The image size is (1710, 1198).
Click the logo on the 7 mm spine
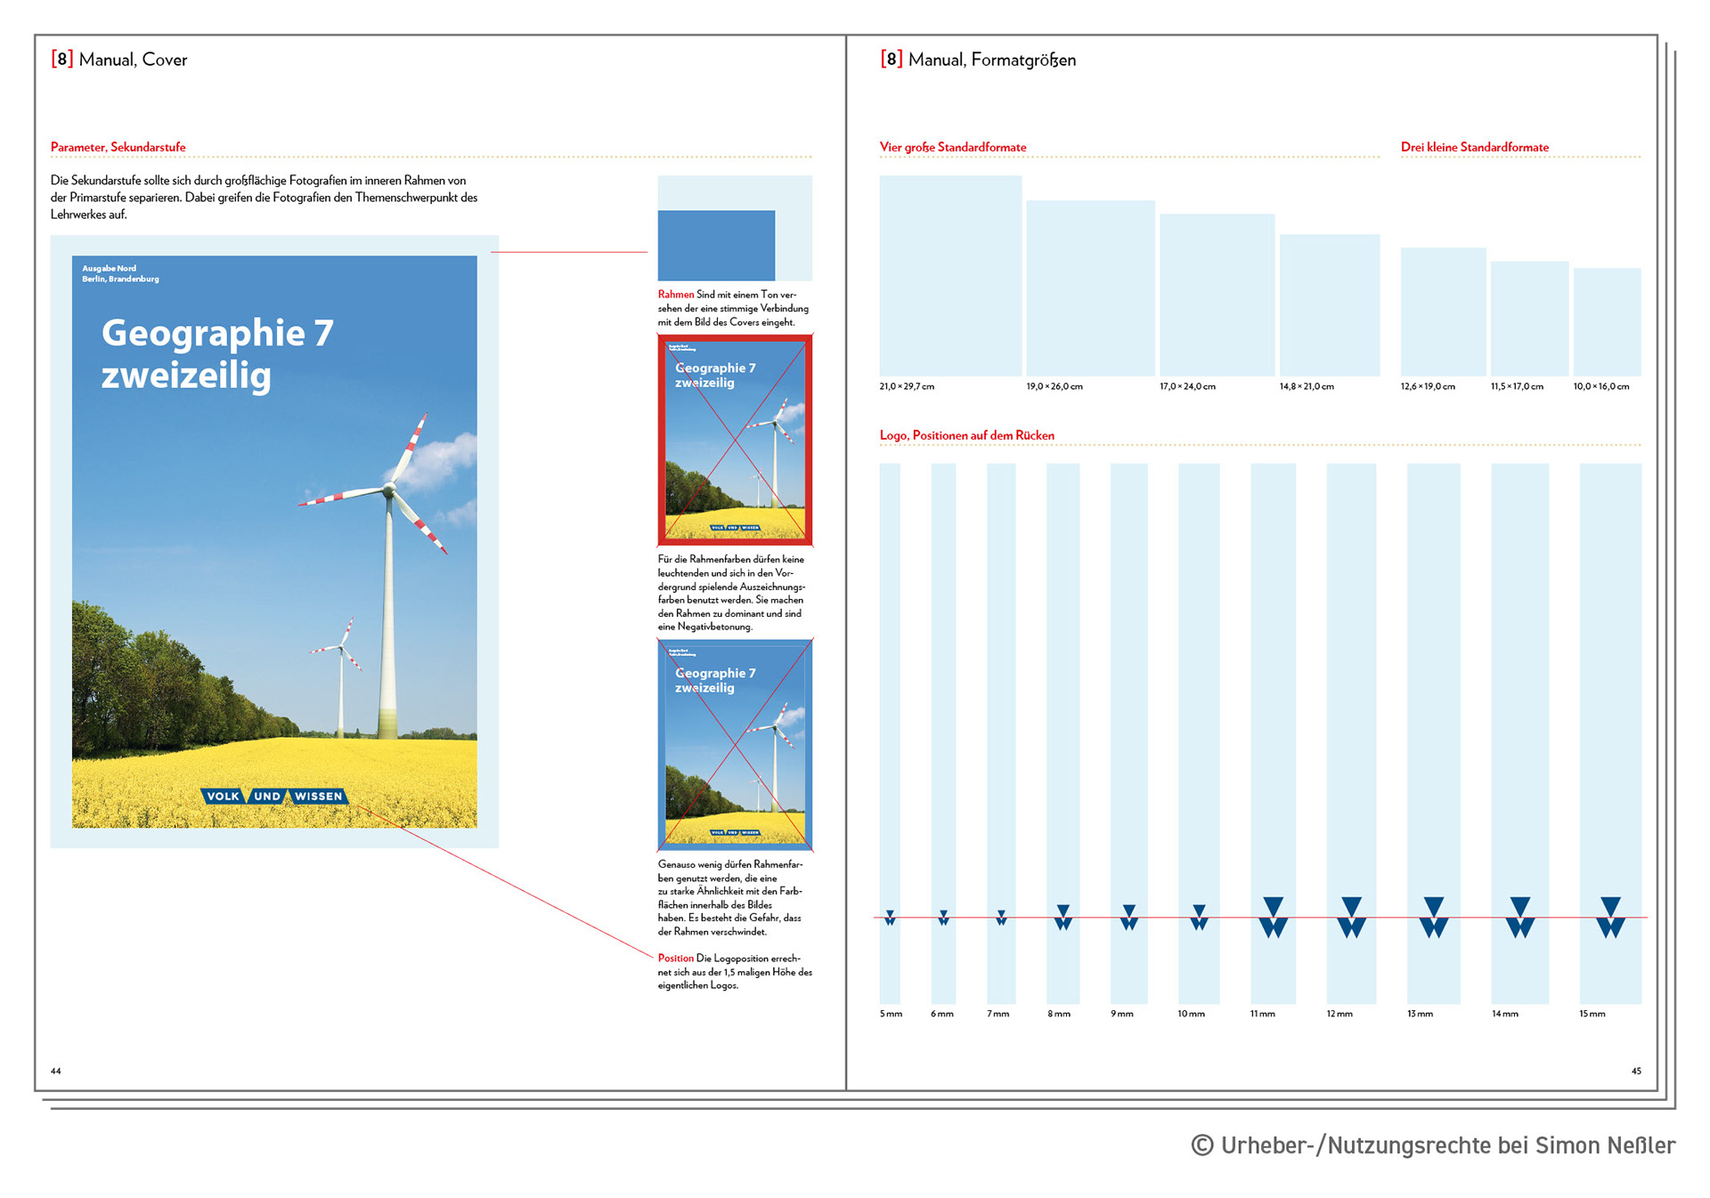[x=1001, y=918]
